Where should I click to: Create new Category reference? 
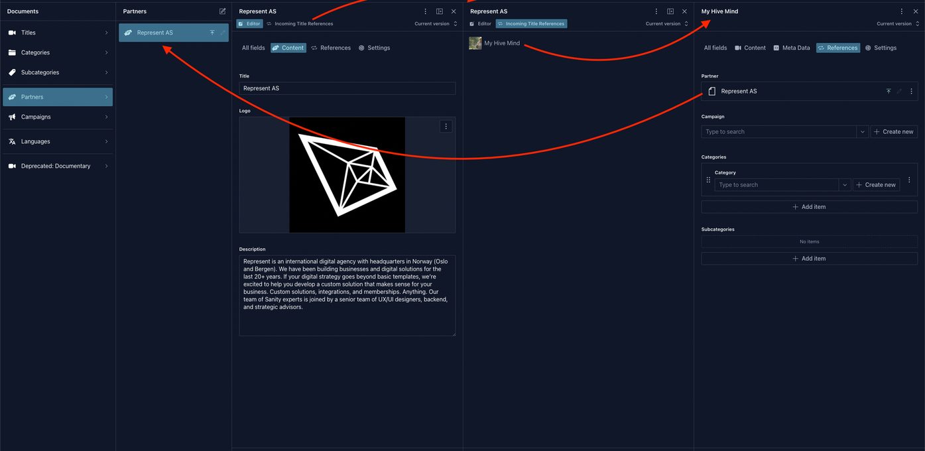tap(876, 185)
